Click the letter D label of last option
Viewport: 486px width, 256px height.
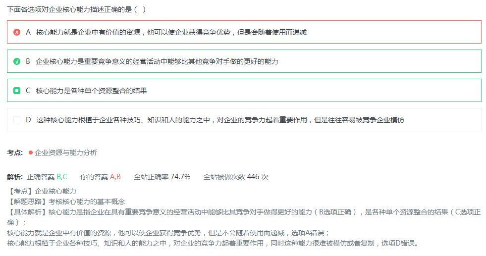(28, 120)
